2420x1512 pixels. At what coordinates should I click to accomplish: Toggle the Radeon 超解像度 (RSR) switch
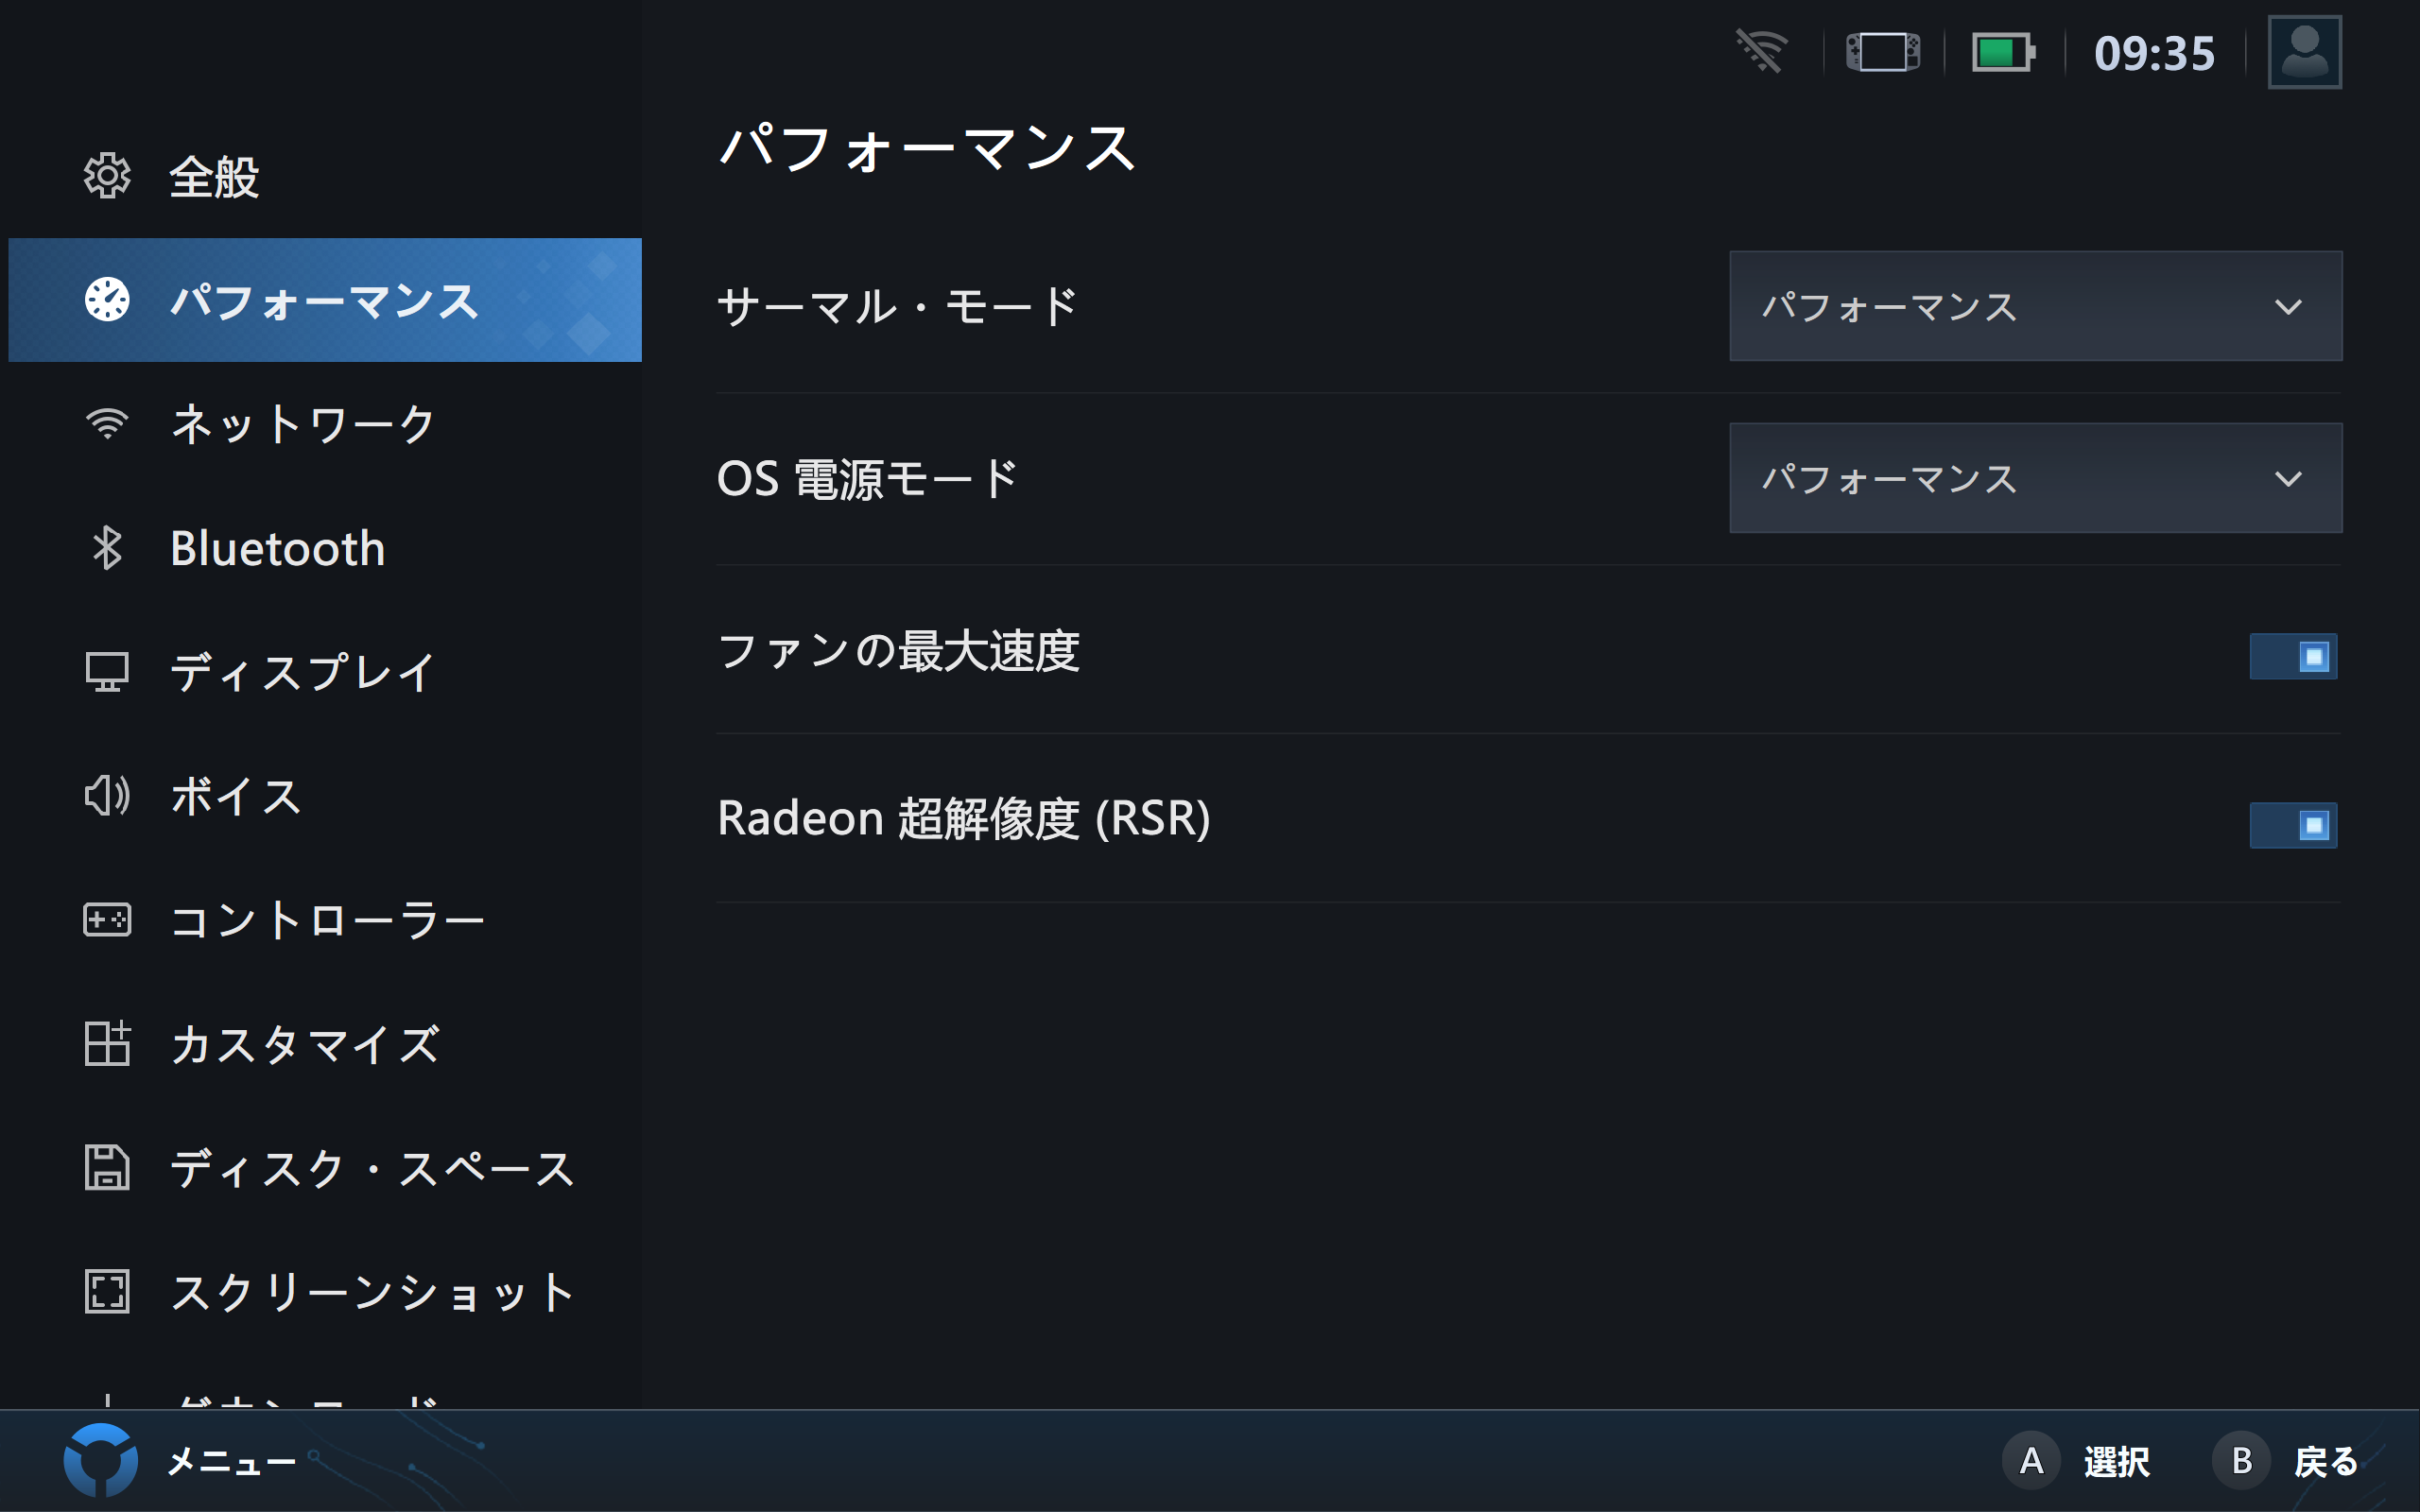tap(2292, 825)
